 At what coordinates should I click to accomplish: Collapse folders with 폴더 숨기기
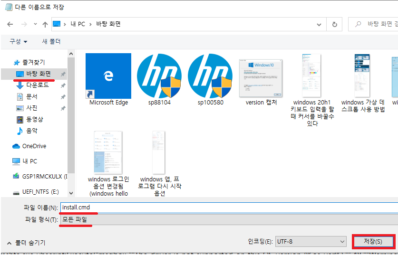pyautogui.click(x=27, y=243)
